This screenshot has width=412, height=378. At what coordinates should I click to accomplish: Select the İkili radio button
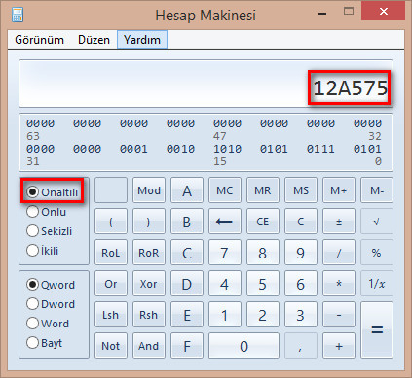[43, 251]
